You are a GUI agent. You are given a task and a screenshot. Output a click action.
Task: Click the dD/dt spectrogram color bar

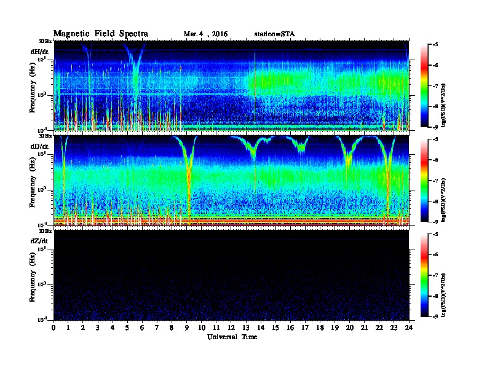tap(424, 181)
